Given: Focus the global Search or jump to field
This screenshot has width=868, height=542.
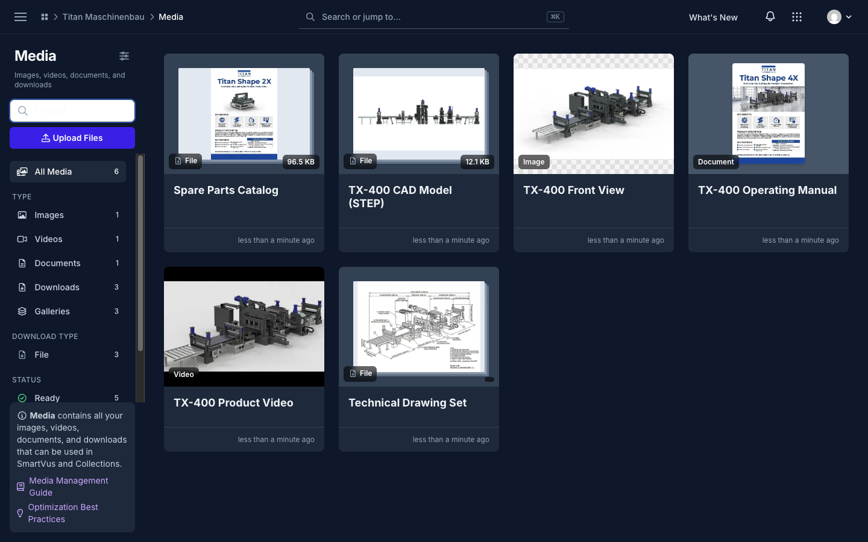Looking at the screenshot, I should (x=434, y=17).
